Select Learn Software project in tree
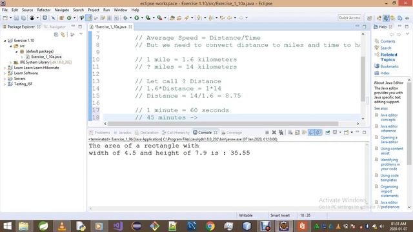413x232 pixels. tap(26, 73)
